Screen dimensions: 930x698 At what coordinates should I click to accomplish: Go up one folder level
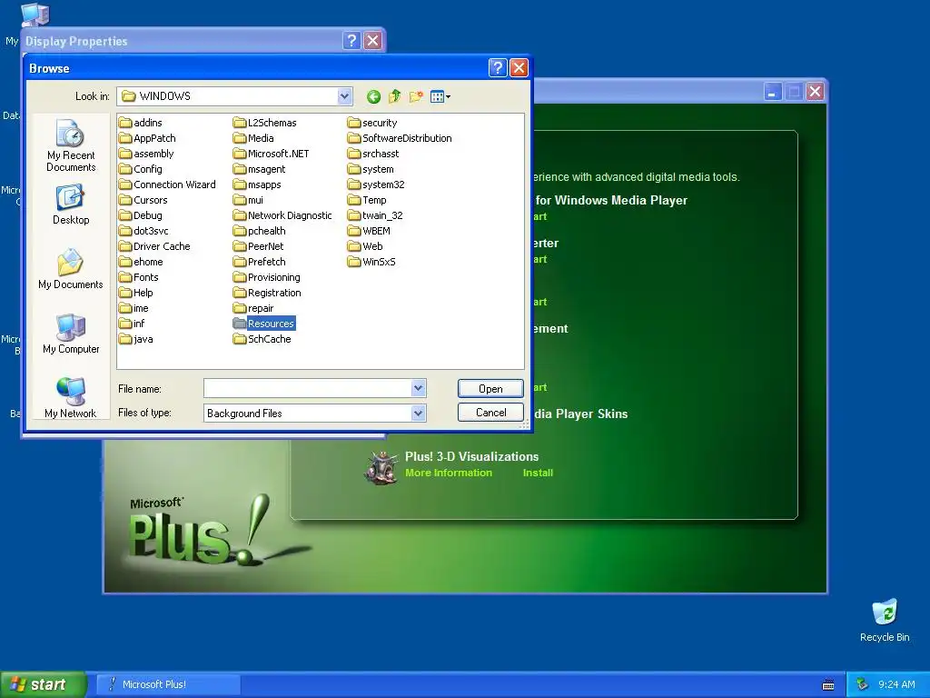394,96
